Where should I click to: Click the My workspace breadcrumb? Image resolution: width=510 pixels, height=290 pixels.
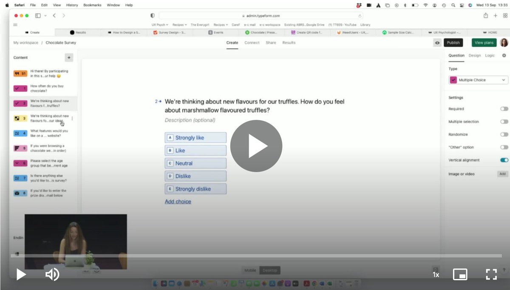pyautogui.click(x=25, y=43)
